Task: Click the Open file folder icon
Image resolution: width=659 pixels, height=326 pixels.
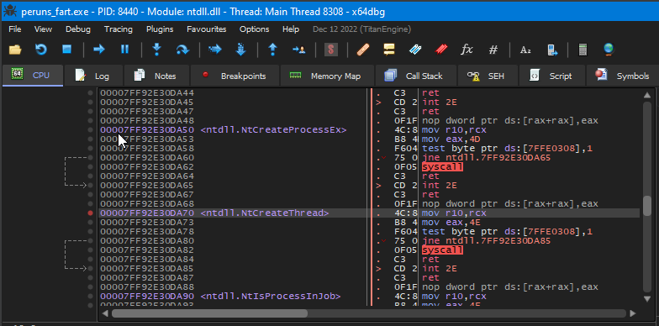Action: pyautogui.click(x=15, y=50)
